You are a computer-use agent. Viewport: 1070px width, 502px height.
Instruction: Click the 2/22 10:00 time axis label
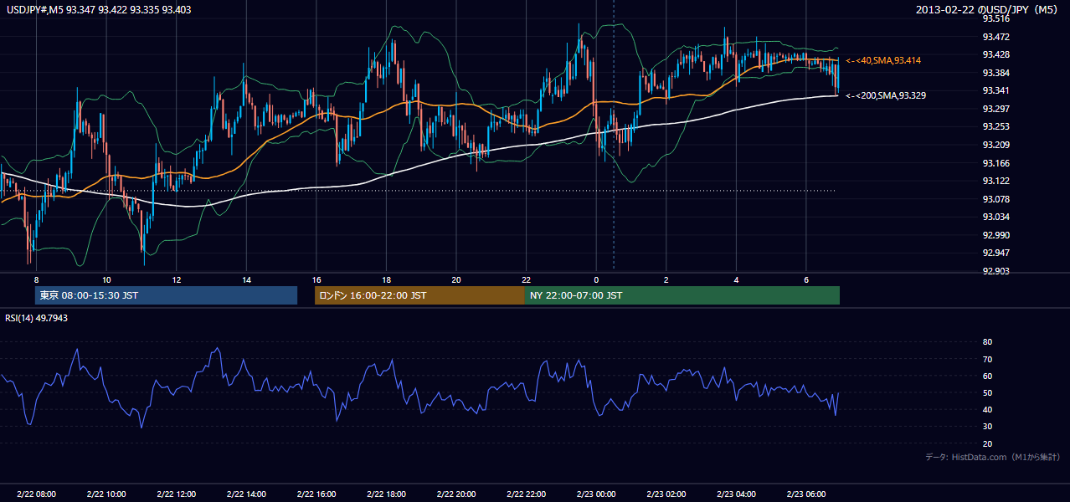[x=106, y=494]
